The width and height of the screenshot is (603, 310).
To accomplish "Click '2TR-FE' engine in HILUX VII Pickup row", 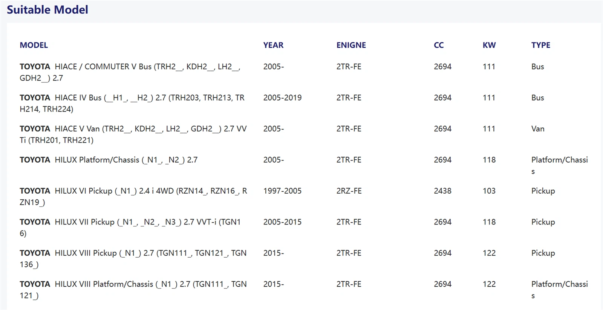I will (x=349, y=222).
